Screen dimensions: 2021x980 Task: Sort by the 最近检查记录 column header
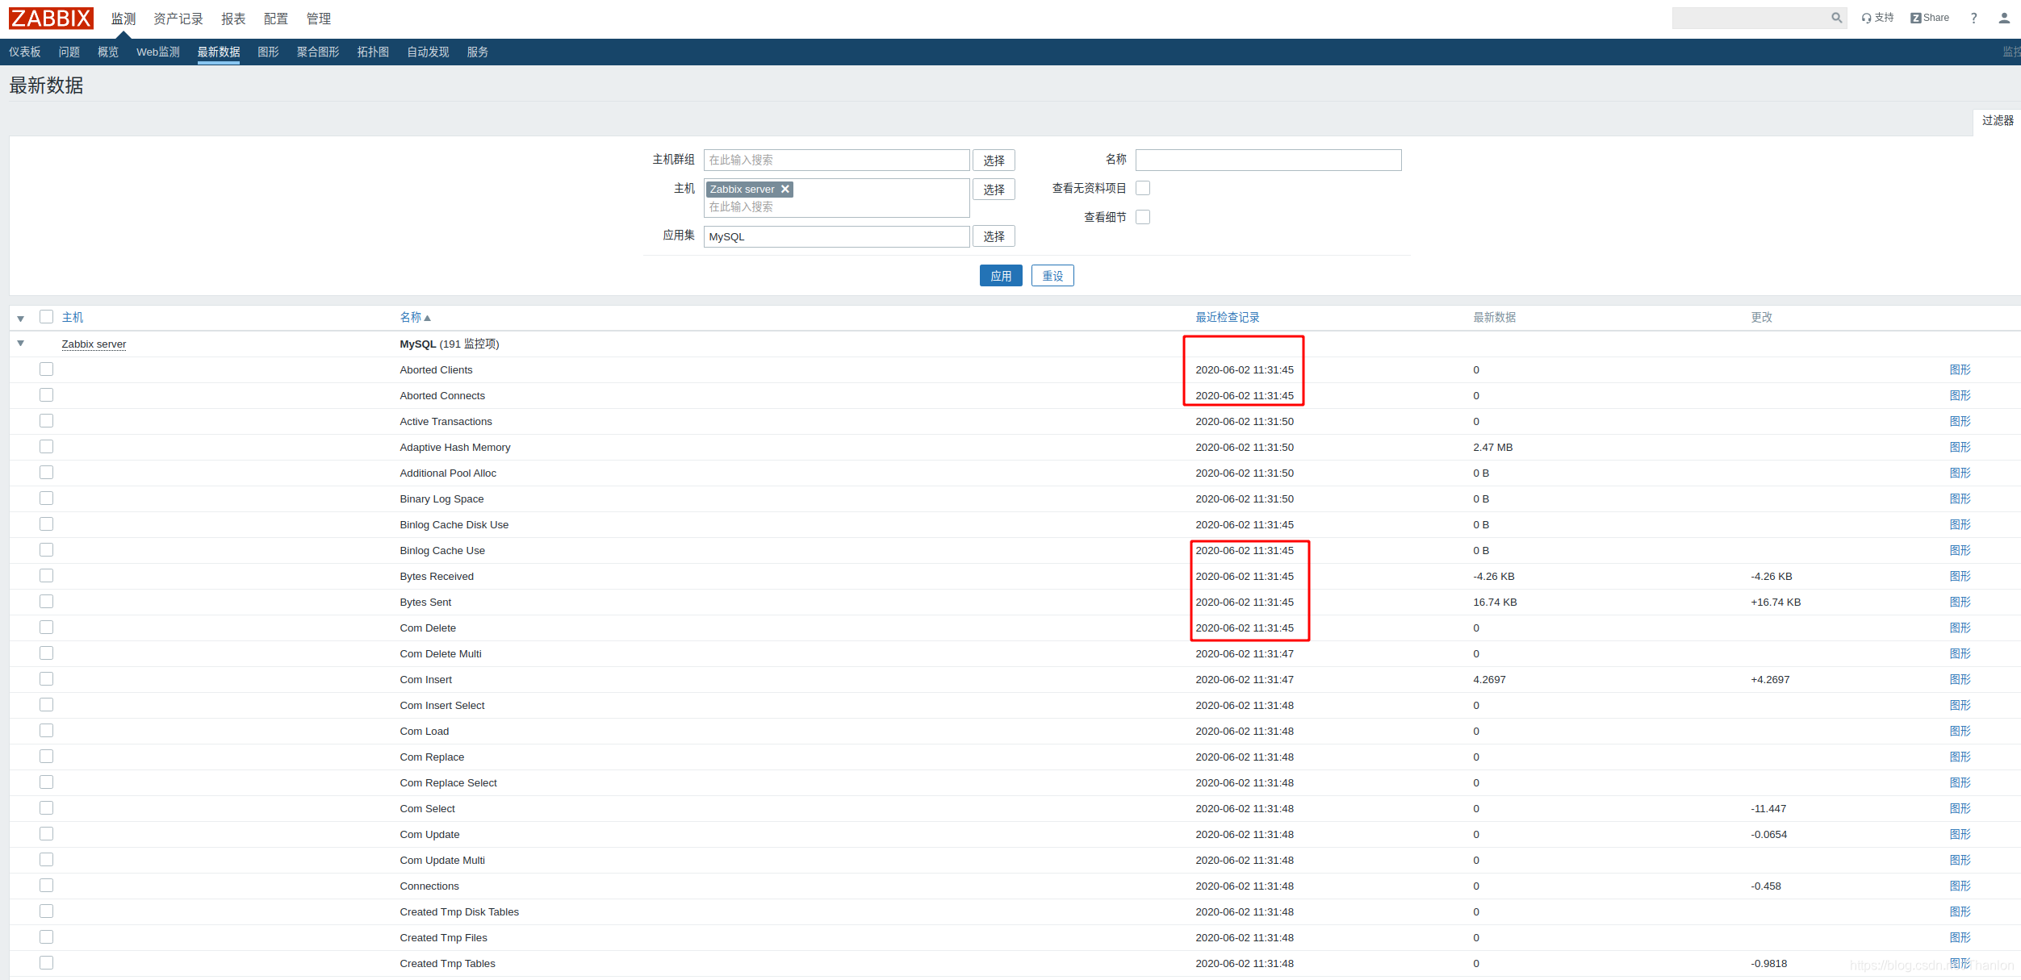(x=1228, y=318)
